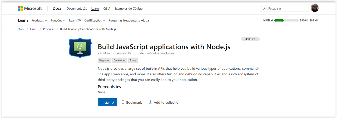
Task: Click the 3800/11299 XP text
Action: (309, 20)
